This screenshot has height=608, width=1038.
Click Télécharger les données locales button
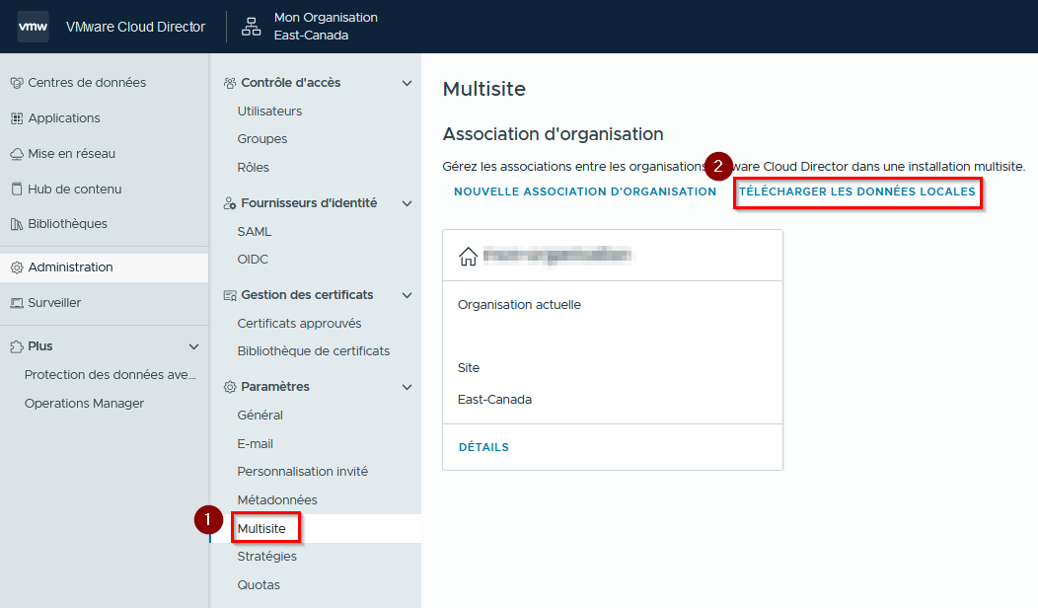click(x=857, y=191)
